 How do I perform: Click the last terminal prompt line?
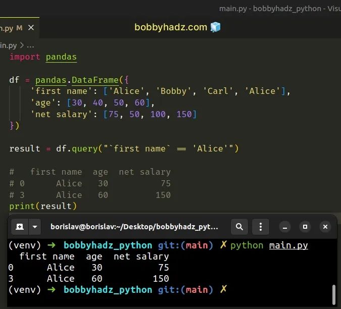(117, 290)
